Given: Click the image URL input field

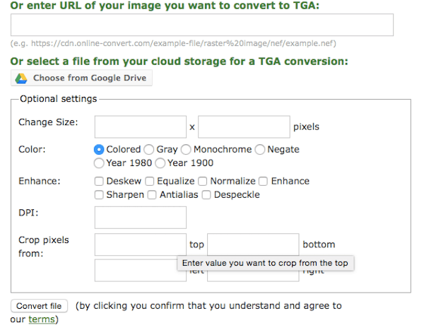Looking at the screenshot, I should point(201,25).
